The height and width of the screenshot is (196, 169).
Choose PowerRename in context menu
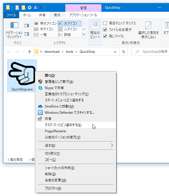point(75,131)
